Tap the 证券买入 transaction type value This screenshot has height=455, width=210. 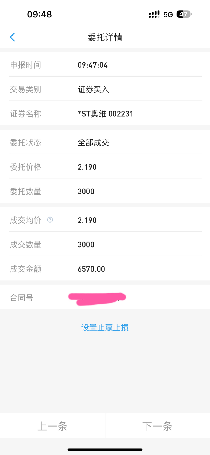point(93,89)
